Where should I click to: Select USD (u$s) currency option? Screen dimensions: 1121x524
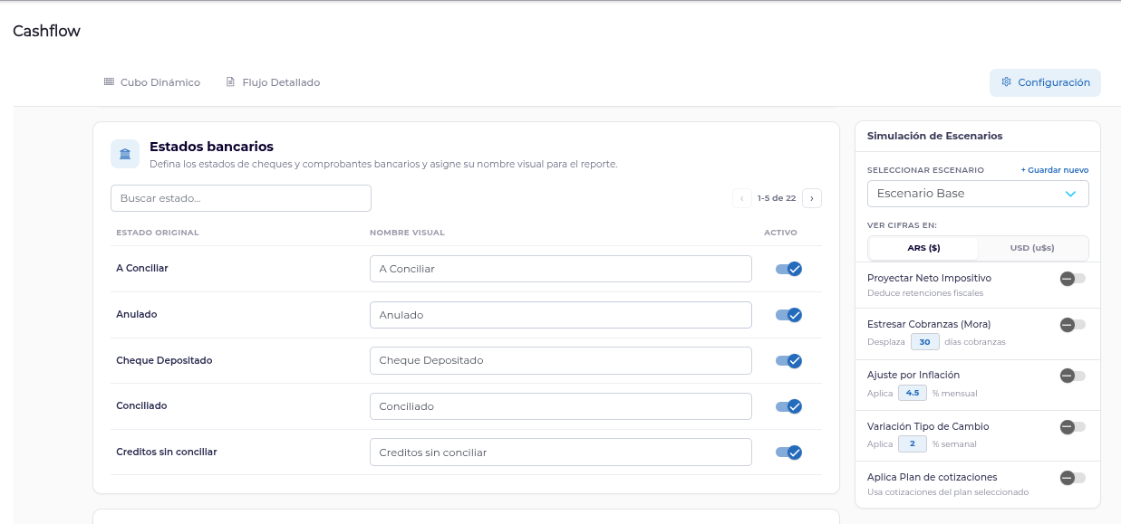point(1032,248)
